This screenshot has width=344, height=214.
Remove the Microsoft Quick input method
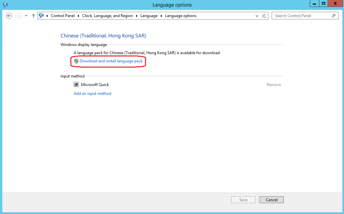tap(273, 85)
